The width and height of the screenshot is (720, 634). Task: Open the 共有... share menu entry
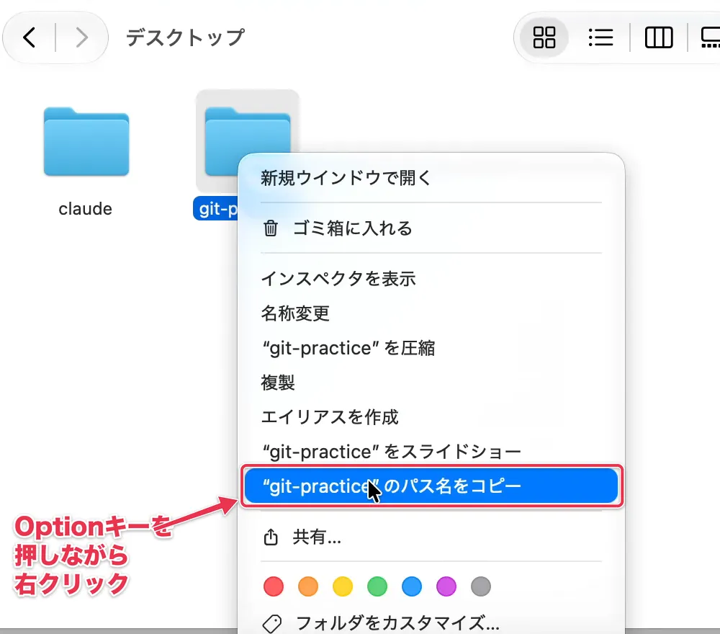click(x=431, y=537)
